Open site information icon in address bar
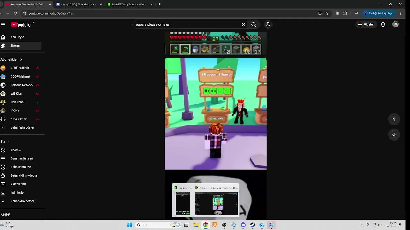410x230 pixels. pyautogui.click(x=24, y=13)
